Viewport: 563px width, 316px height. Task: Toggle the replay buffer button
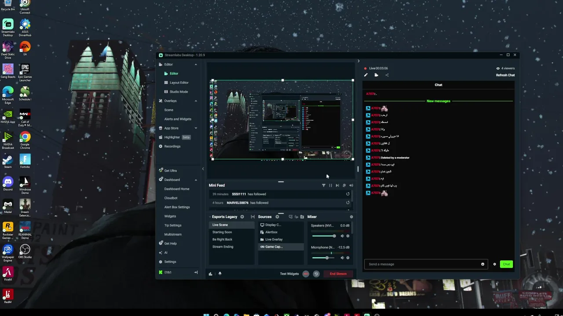pyautogui.click(x=316, y=274)
